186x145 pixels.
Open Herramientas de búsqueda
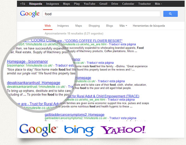149,26
